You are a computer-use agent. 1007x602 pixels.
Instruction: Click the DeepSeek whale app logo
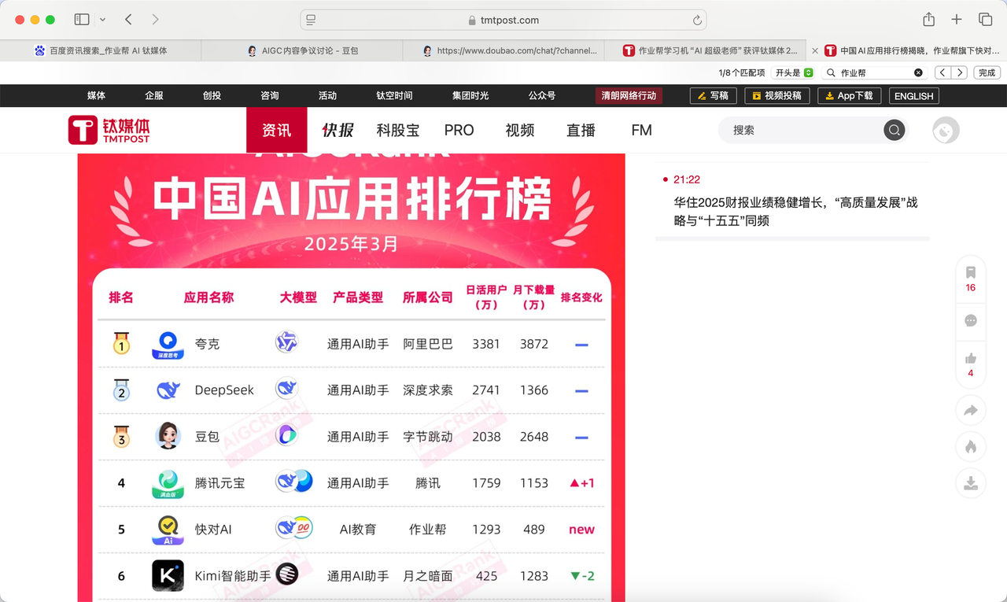point(168,390)
